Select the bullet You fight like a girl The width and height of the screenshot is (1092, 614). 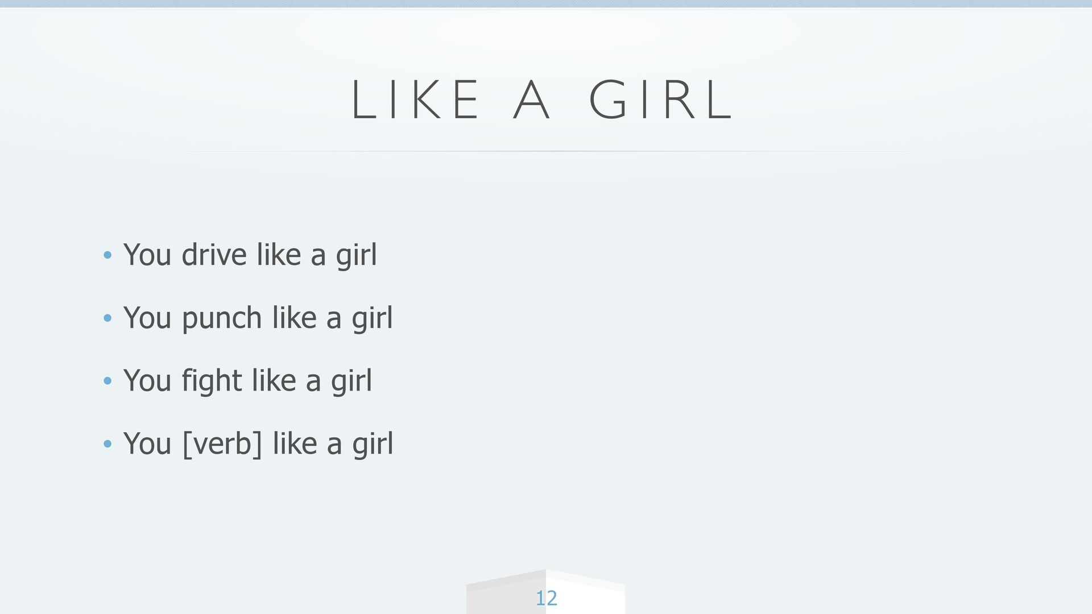[x=248, y=380]
